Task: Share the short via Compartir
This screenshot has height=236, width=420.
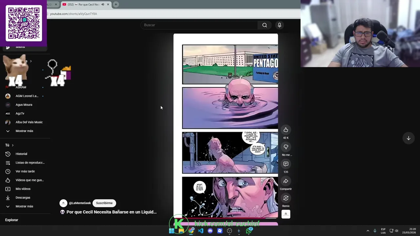Action: pos(286,181)
